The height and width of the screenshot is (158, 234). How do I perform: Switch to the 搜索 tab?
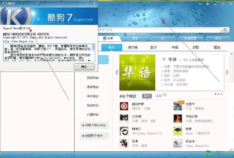pyautogui.click(x=135, y=38)
